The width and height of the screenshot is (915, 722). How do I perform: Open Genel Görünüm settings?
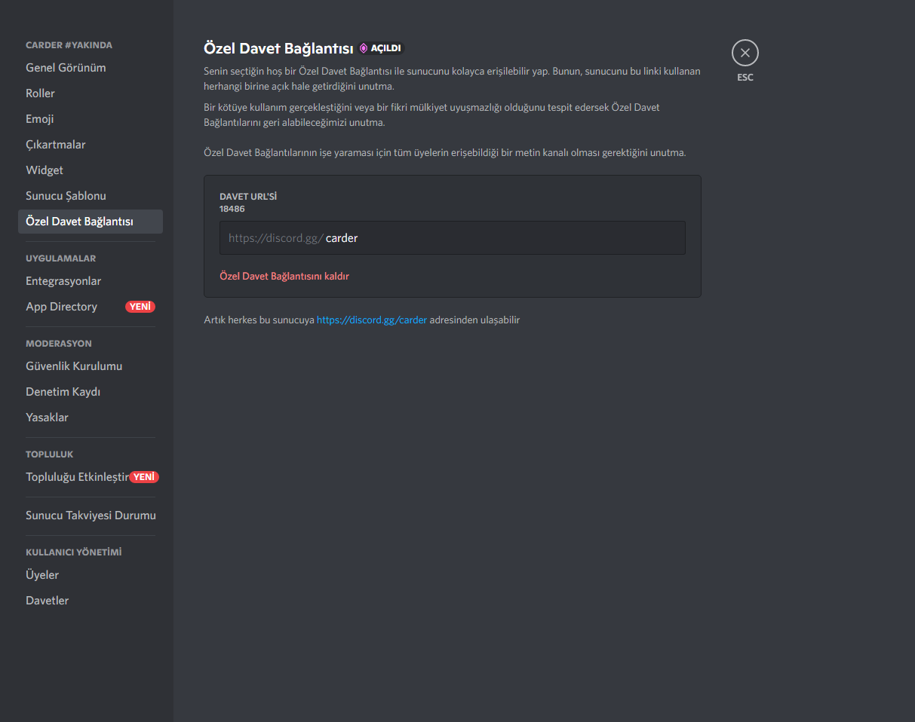pos(91,68)
